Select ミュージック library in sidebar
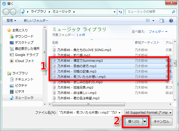The image size is (179, 131). [24, 98]
